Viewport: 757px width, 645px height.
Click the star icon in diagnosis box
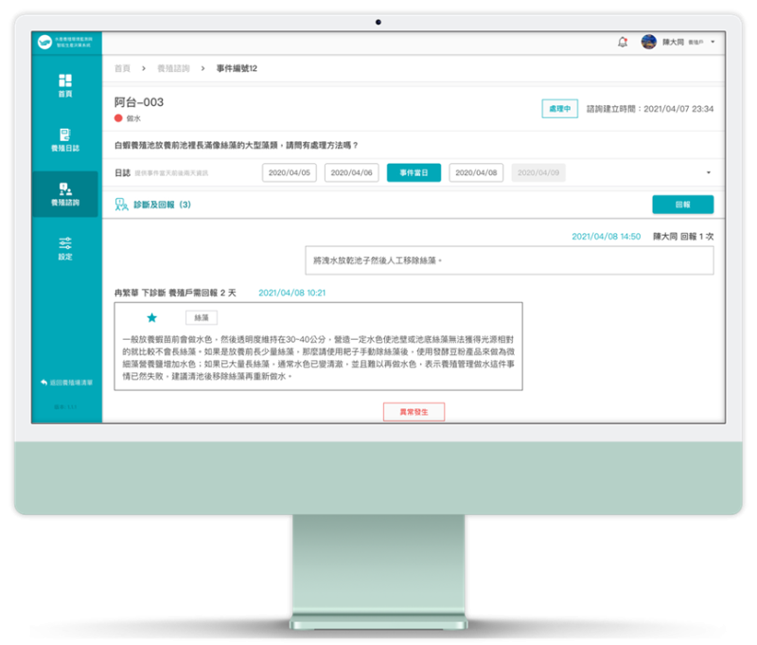(151, 318)
